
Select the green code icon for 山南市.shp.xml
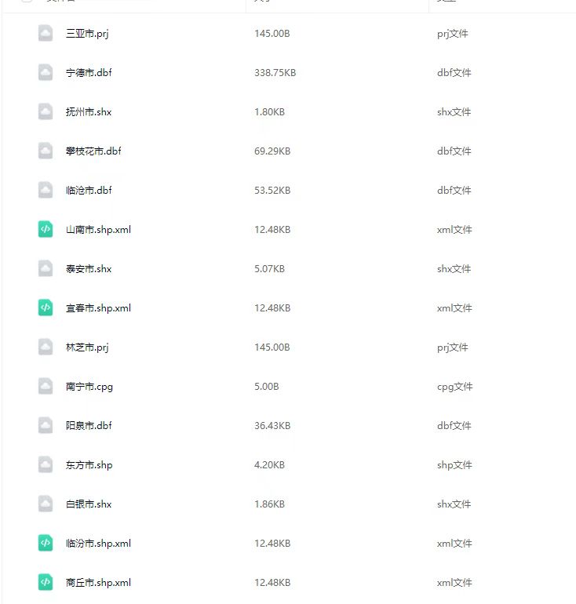(46, 229)
